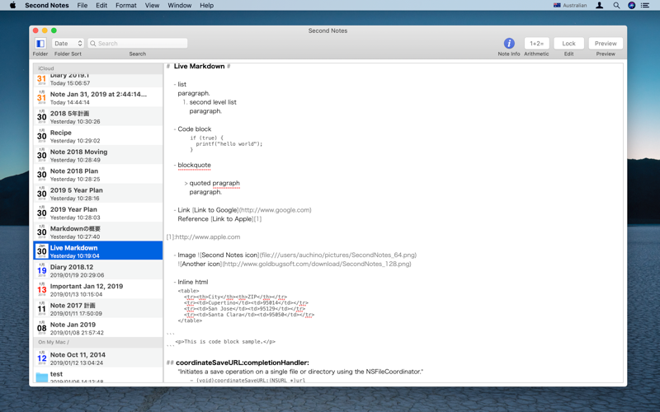Open the user account menu bar icon
The image size is (660, 412).
point(600,6)
